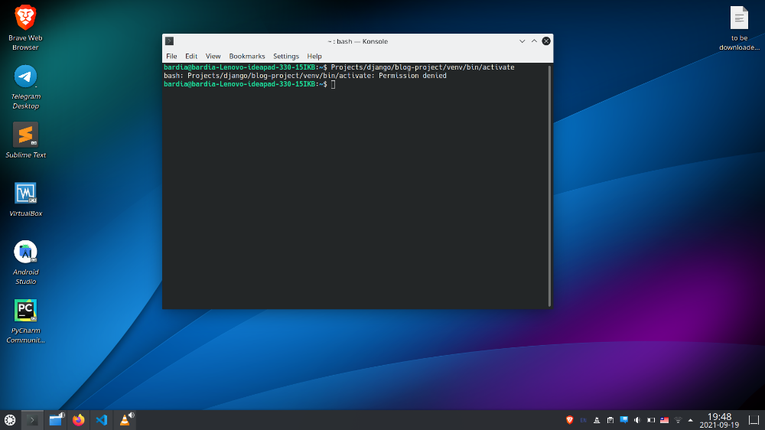Image resolution: width=765 pixels, height=430 pixels.
Task: Open the Konsole window menu icon in the title bar
Action: click(x=169, y=41)
